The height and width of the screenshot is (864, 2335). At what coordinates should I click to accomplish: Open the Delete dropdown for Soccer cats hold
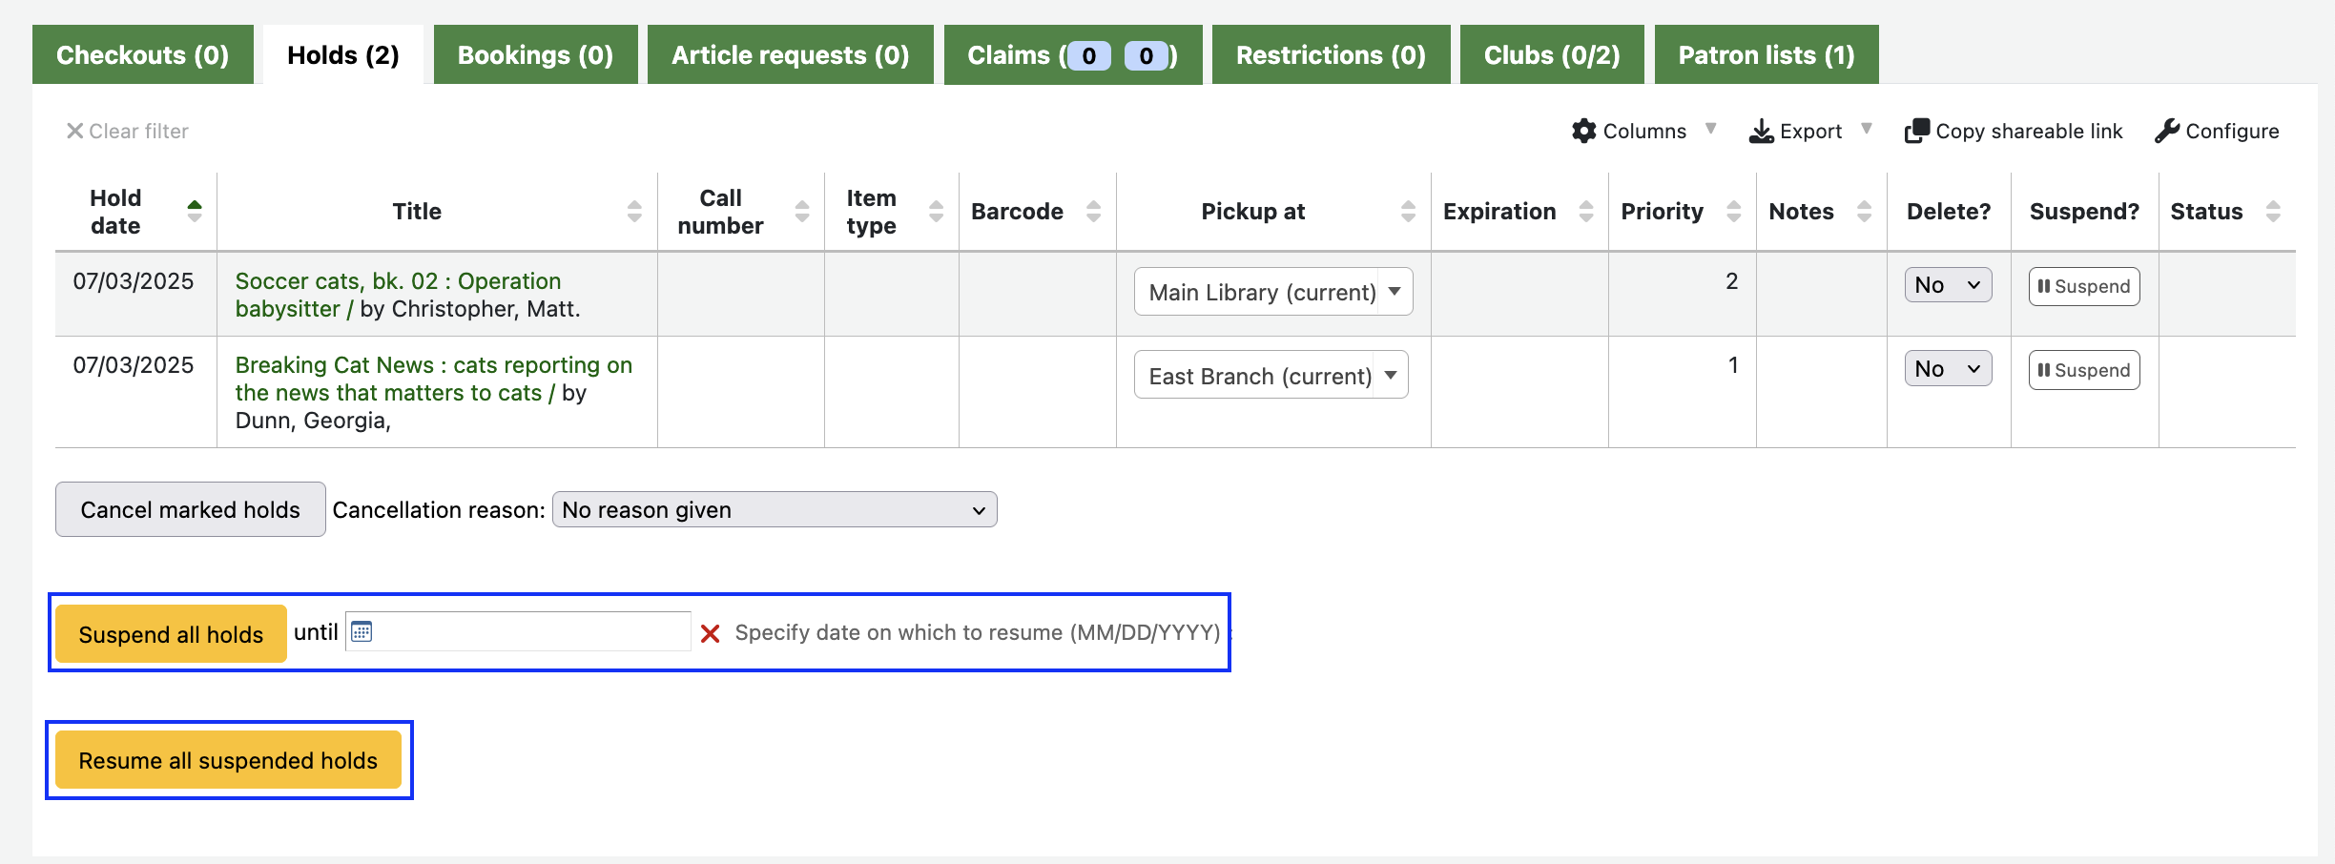(1947, 285)
